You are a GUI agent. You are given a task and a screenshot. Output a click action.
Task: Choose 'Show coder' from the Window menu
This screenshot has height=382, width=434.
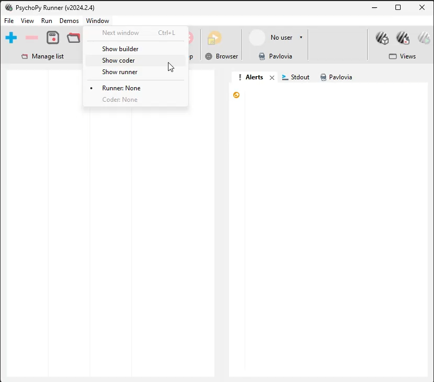118,61
